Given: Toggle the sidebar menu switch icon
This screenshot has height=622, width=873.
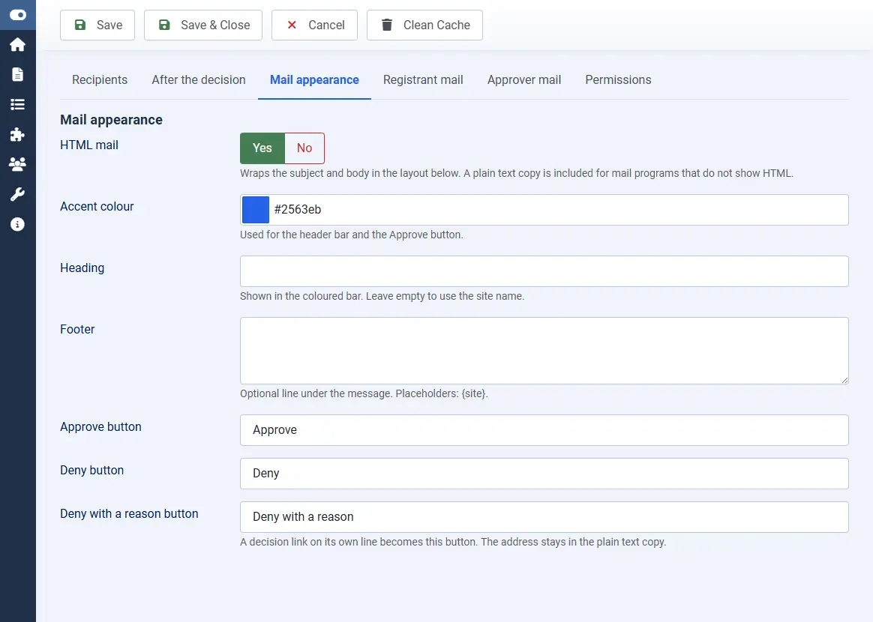Looking at the screenshot, I should pyautogui.click(x=18, y=15).
